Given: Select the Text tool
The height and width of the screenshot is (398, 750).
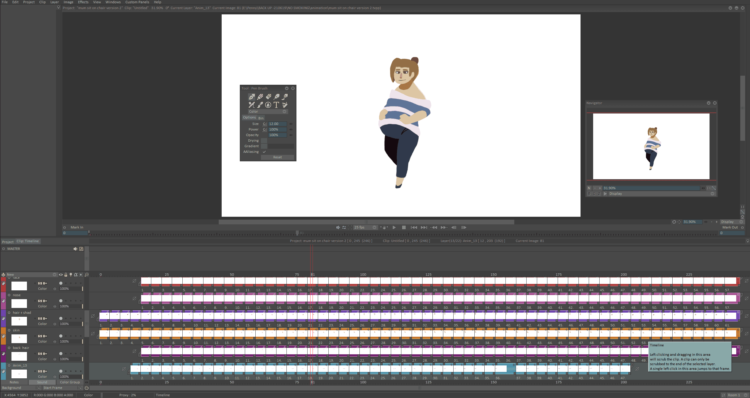Looking at the screenshot, I should [x=276, y=105].
